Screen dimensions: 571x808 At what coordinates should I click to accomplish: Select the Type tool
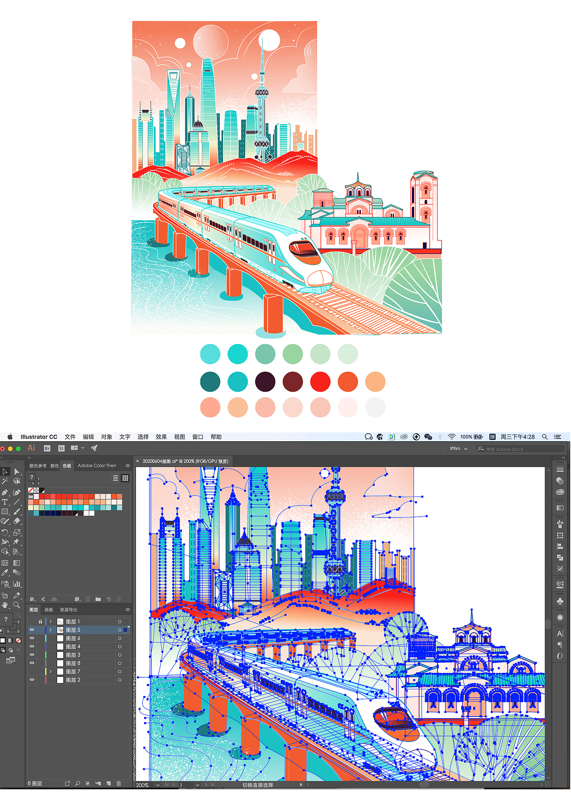pyautogui.click(x=5, y=502)
